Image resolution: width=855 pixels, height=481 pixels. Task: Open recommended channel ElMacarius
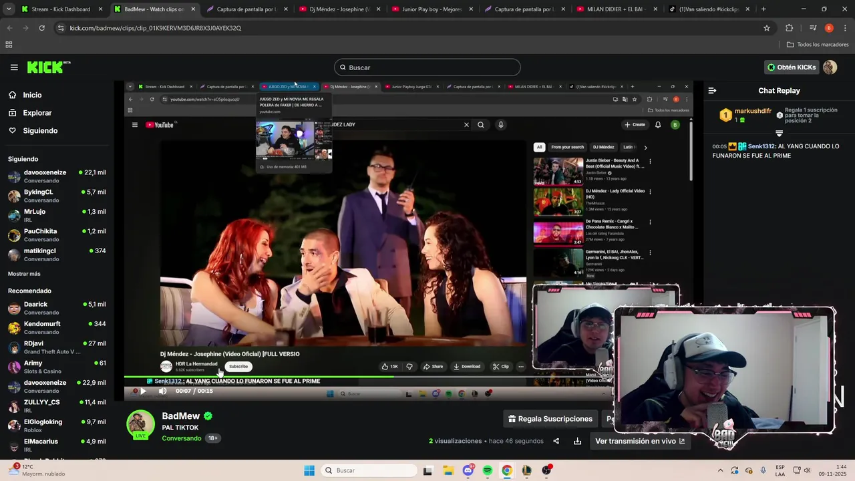point(57,445)
